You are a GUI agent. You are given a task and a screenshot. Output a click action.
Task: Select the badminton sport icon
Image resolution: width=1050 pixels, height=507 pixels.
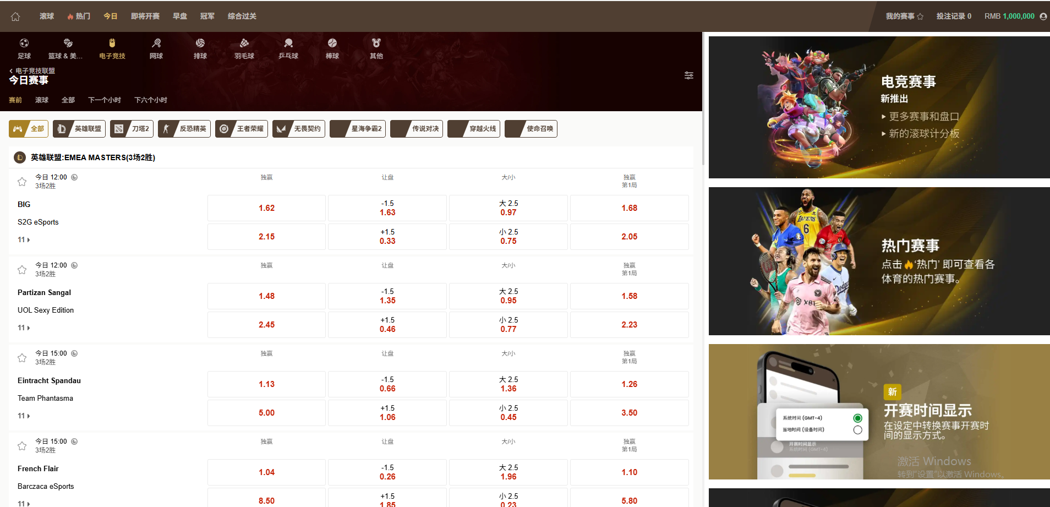coord(244,43)
